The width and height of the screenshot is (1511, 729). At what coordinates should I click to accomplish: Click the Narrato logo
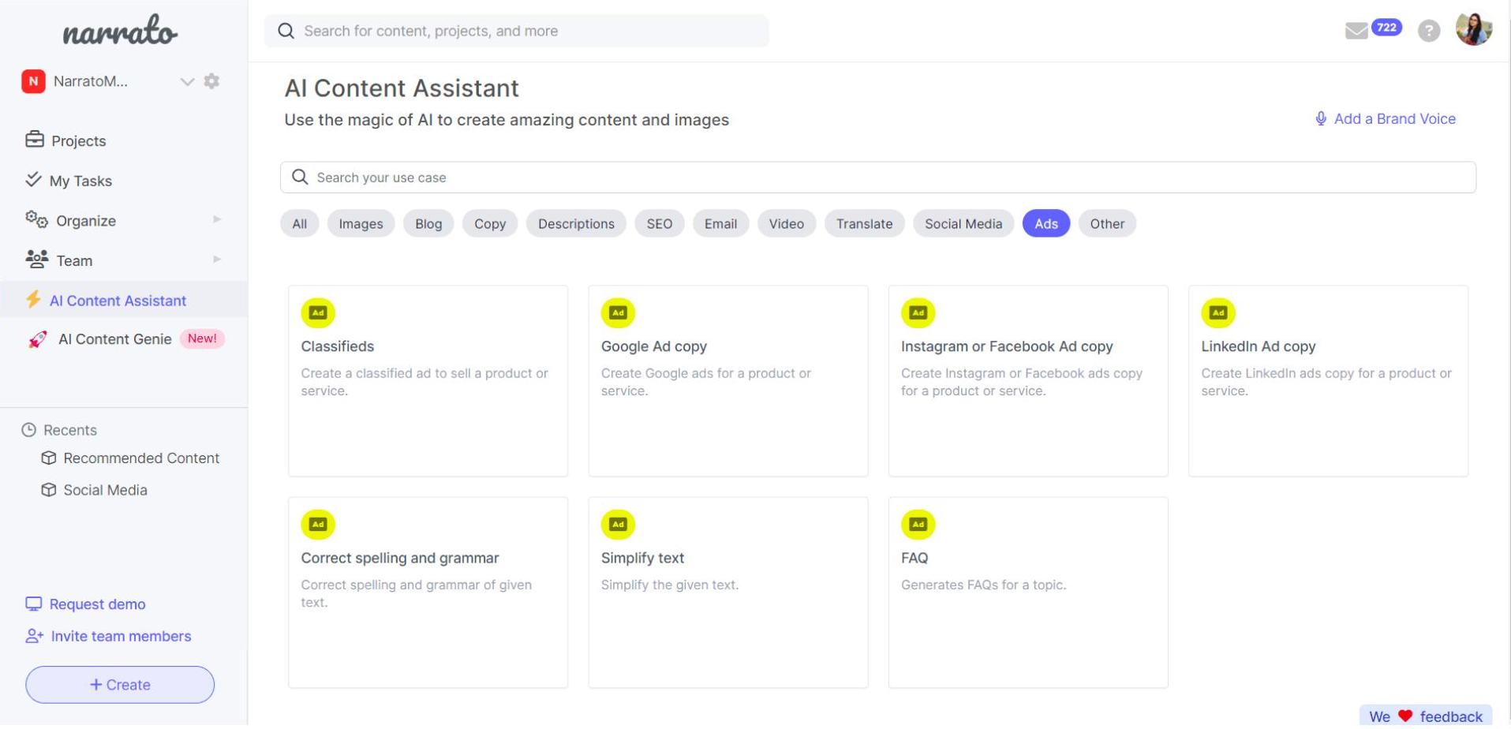[x=120, y=32]
